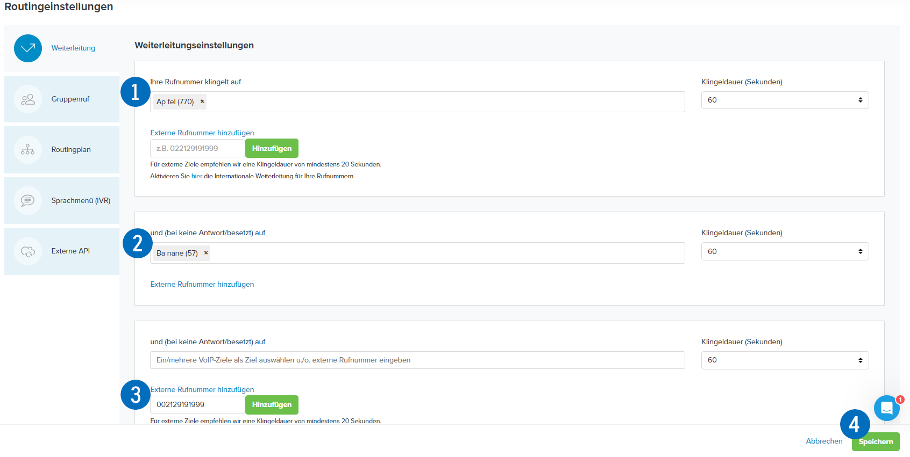Image resolution: width=910 pixels, height=457 pixels.
Task: Click the Abbrechen link
Action: tap(824, 441)
